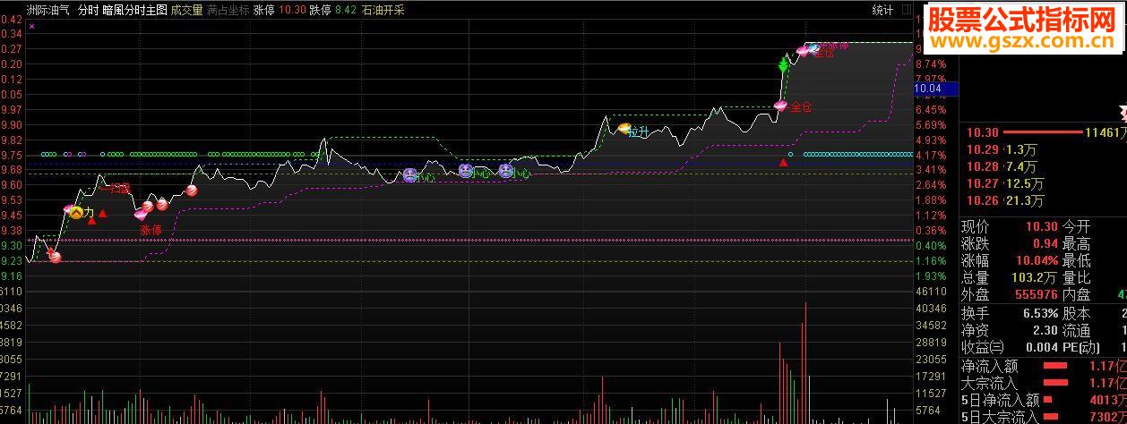The image size is (1127, 424).
Task: Click the purple x marker under stock name
Action: pyautogui.click(x=31, y=26)
